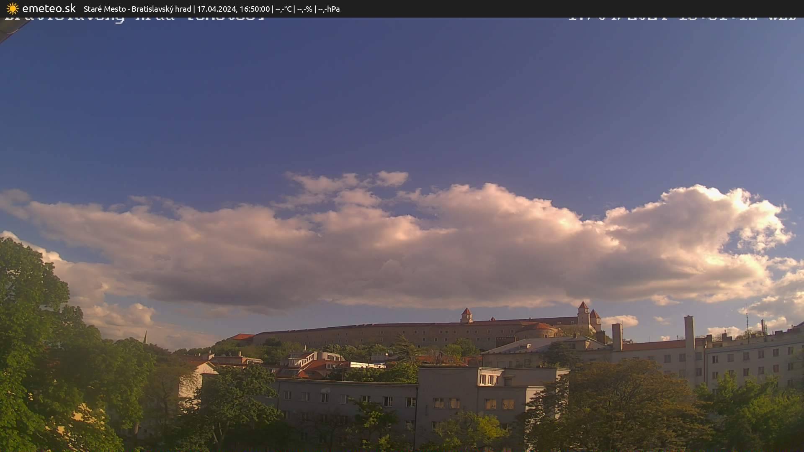Click the pressure readout --,-hPa
The width and height of the screenshot is (804, 452).
point(329,9)
